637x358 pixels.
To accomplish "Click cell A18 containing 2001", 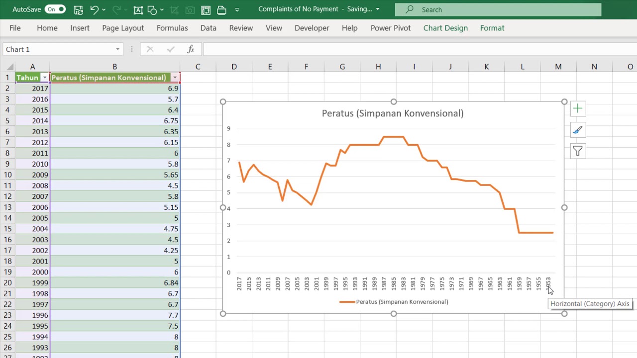I will pyautogui.click(x=32, y=261).
